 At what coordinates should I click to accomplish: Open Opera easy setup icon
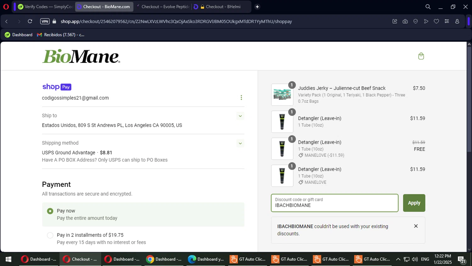pos(447,21)
